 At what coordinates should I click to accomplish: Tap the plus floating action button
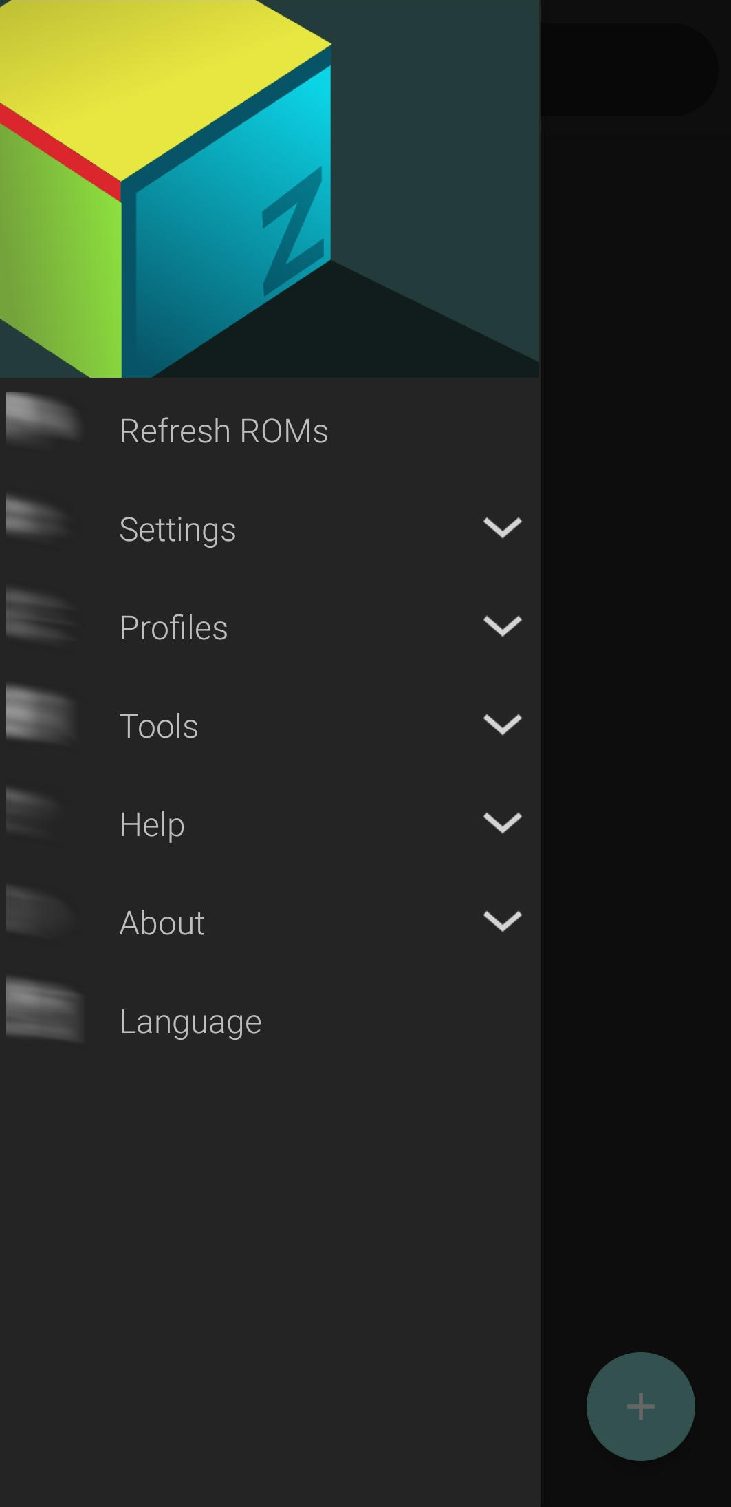[x=640, y=1406]
